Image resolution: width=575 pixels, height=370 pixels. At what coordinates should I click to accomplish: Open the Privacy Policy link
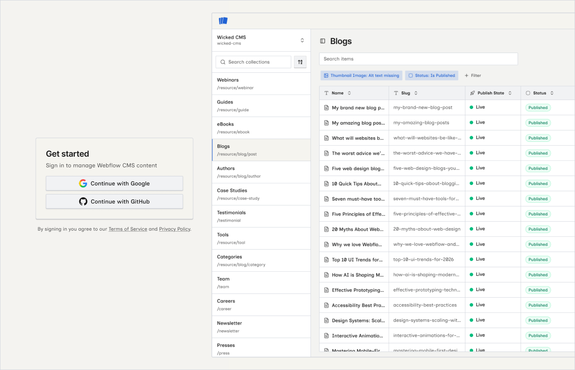click(175, 229)
